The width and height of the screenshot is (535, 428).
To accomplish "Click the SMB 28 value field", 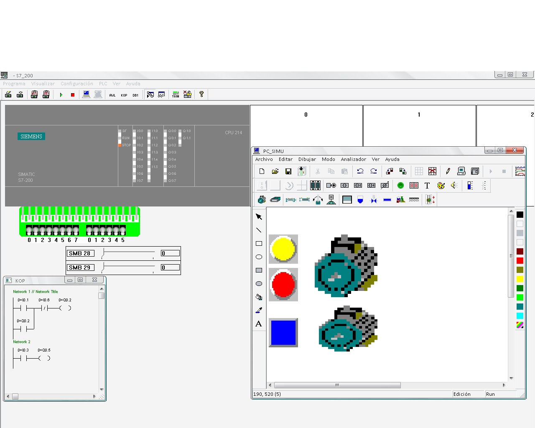I will pos(170,253).
